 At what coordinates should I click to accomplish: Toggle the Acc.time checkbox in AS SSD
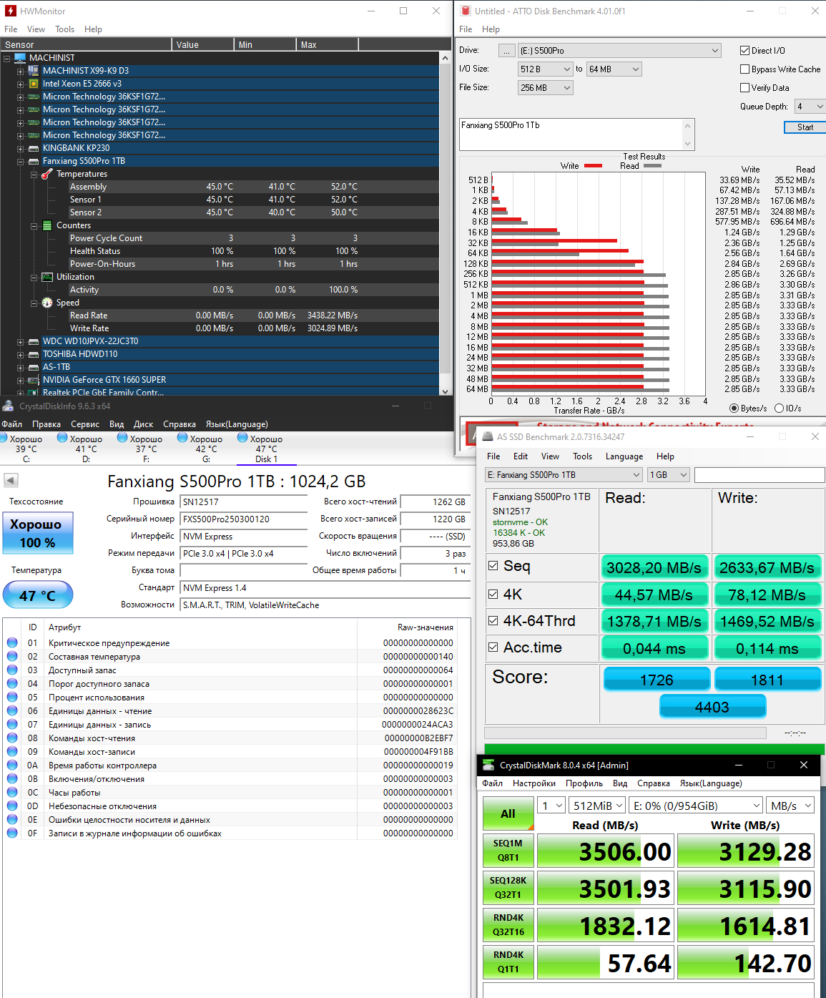493,647
